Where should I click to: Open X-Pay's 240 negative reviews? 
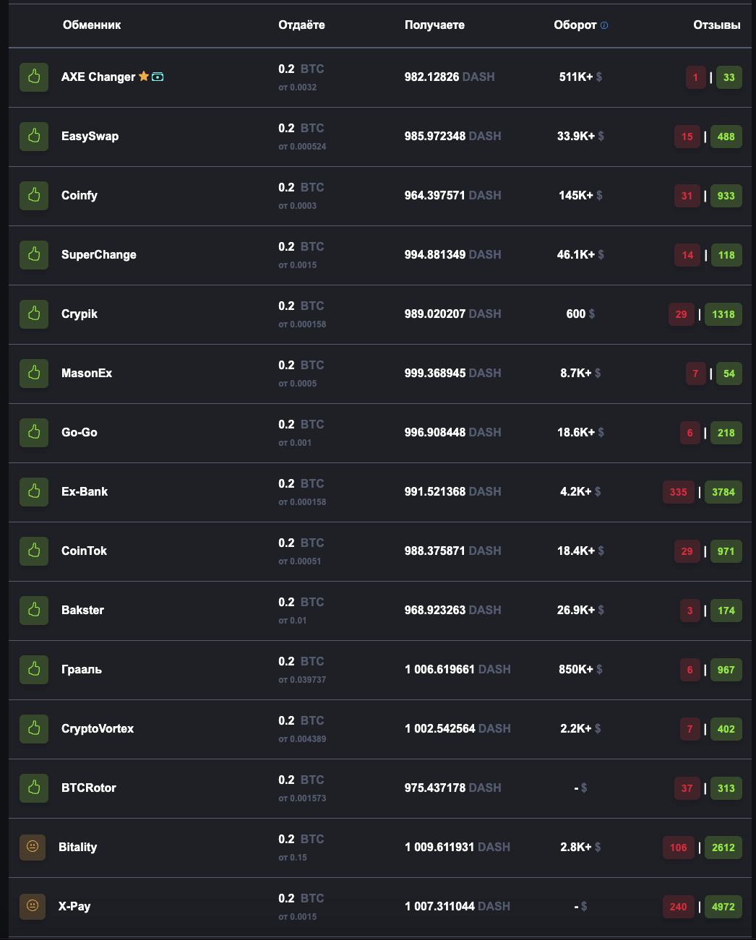click(678, 907)
